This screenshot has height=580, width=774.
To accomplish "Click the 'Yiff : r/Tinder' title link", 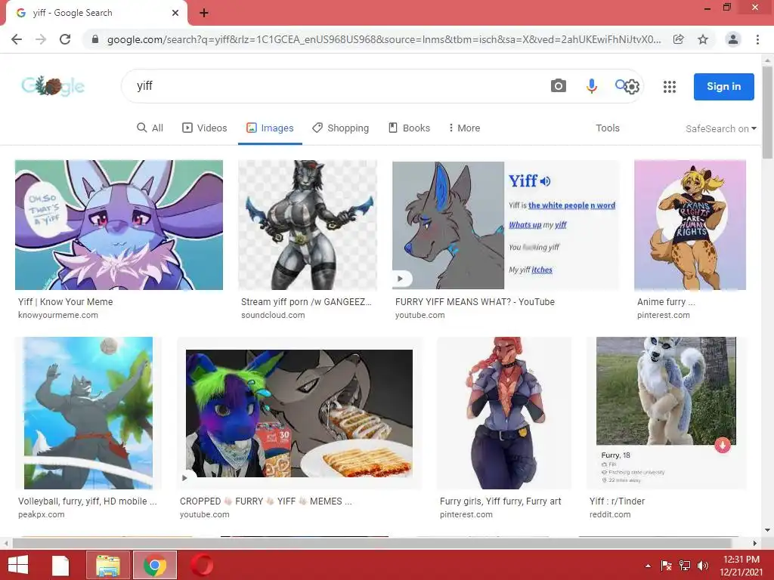I will pos(617,501).
